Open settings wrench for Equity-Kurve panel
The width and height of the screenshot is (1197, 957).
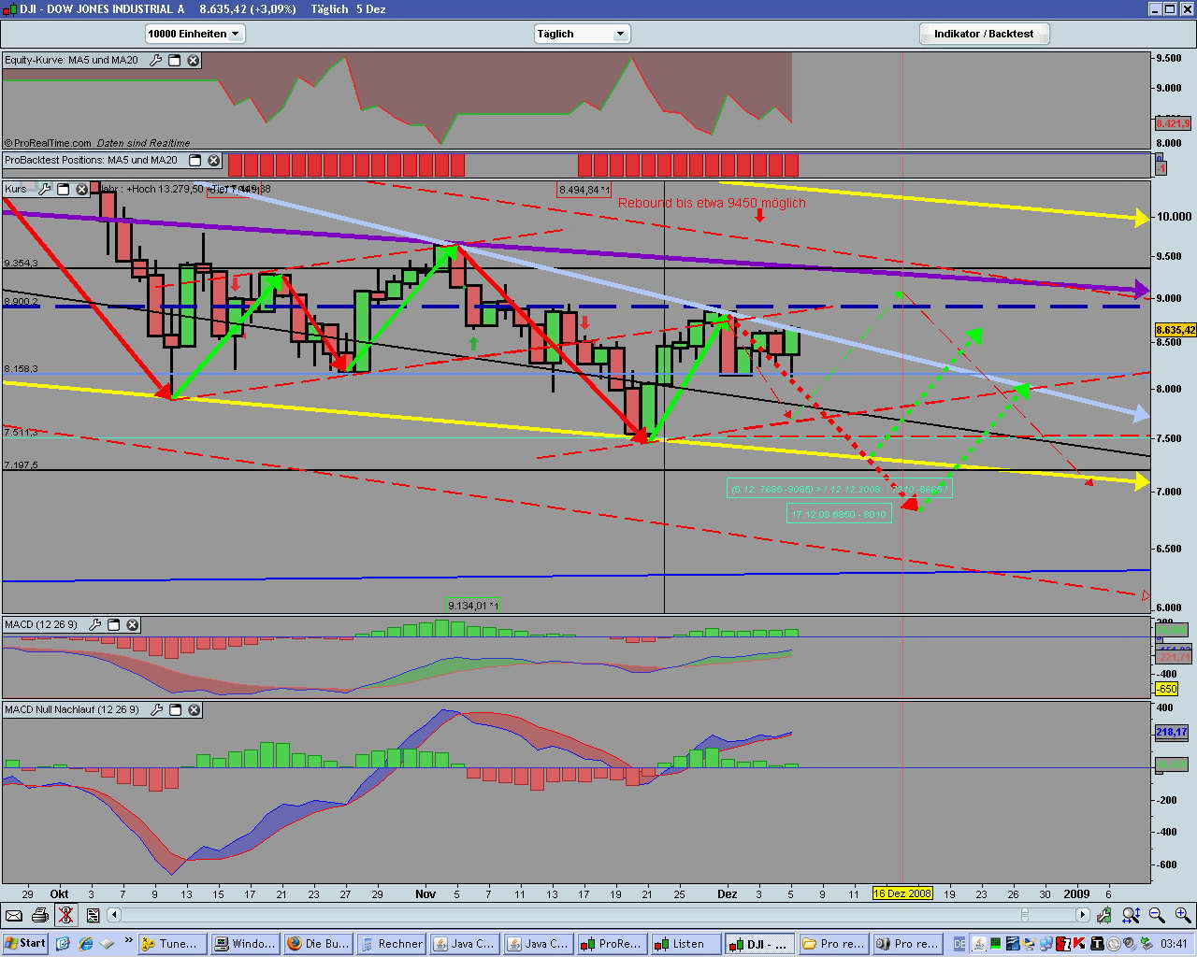coord(156,60)
